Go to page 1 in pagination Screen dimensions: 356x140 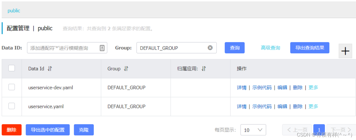tap(319, 130)
